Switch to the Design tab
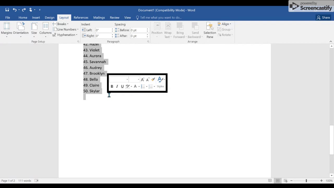The image size is (334, 188). point(50,17)
